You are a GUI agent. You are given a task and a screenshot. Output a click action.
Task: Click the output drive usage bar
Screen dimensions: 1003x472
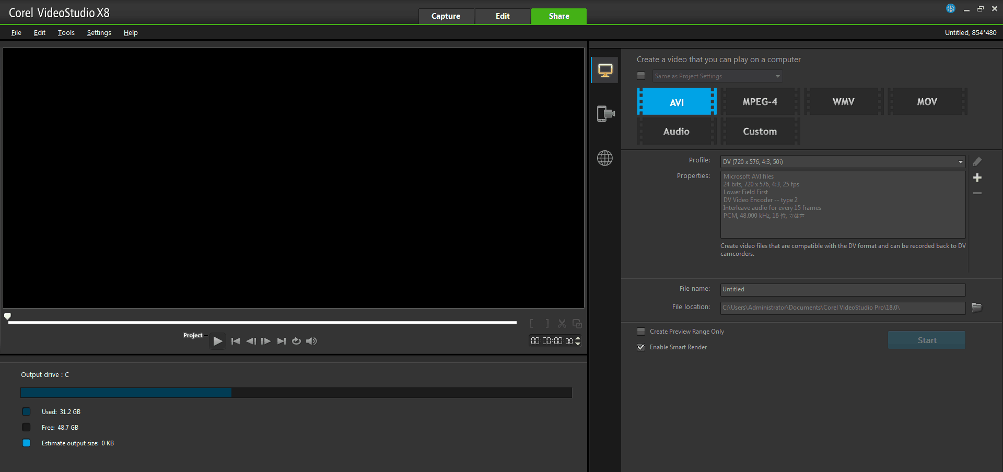coord(296,393)
